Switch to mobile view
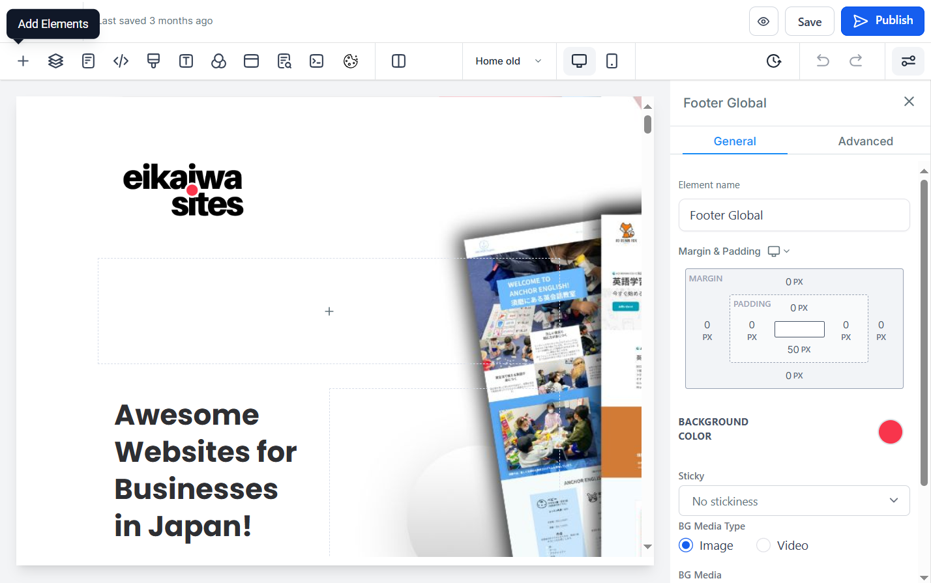 tap(612, 61)
